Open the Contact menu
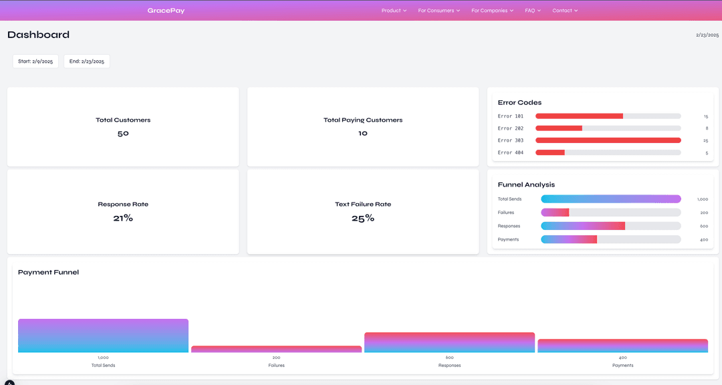Image resolution: width=722 pixels, height=385 pixels. (x=565, y=10)
